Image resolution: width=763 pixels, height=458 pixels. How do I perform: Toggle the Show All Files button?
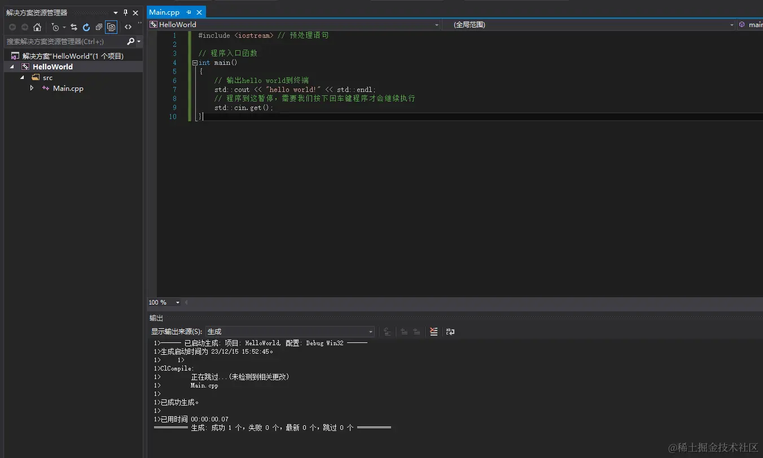click(x=111, y=27)
